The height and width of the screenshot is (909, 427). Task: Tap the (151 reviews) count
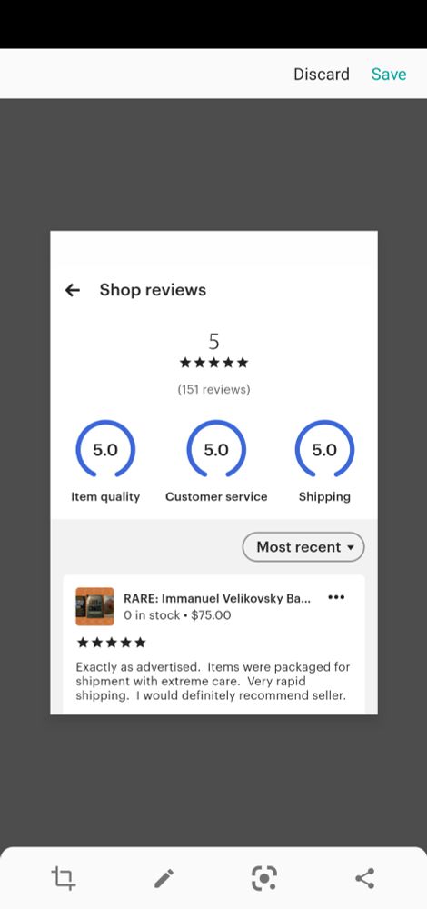point(213,390)
